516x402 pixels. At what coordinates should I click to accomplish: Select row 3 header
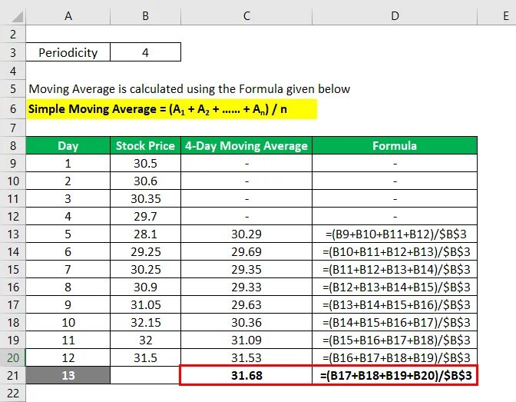tap(13, 52)
